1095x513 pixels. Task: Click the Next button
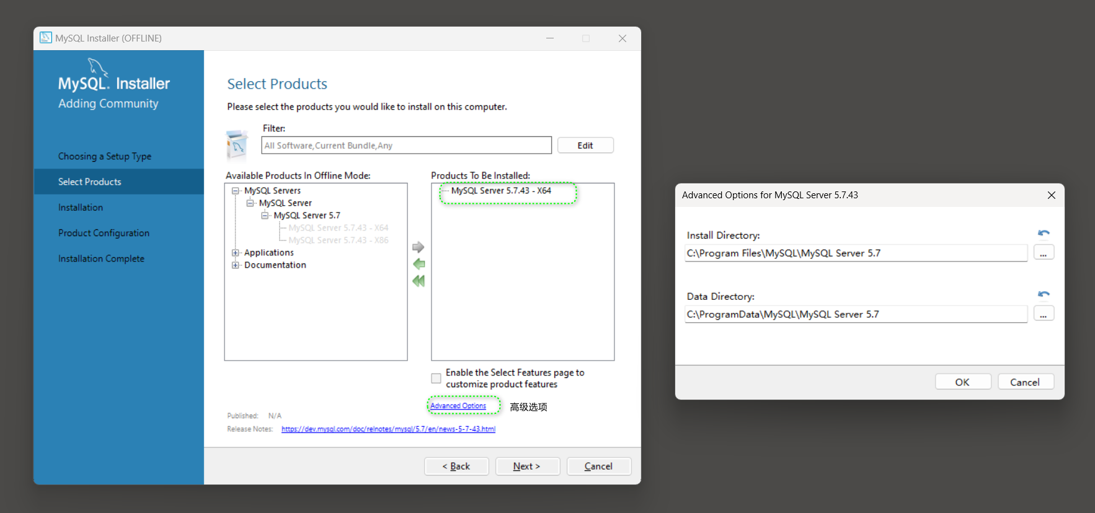click(x=528, y=466)
